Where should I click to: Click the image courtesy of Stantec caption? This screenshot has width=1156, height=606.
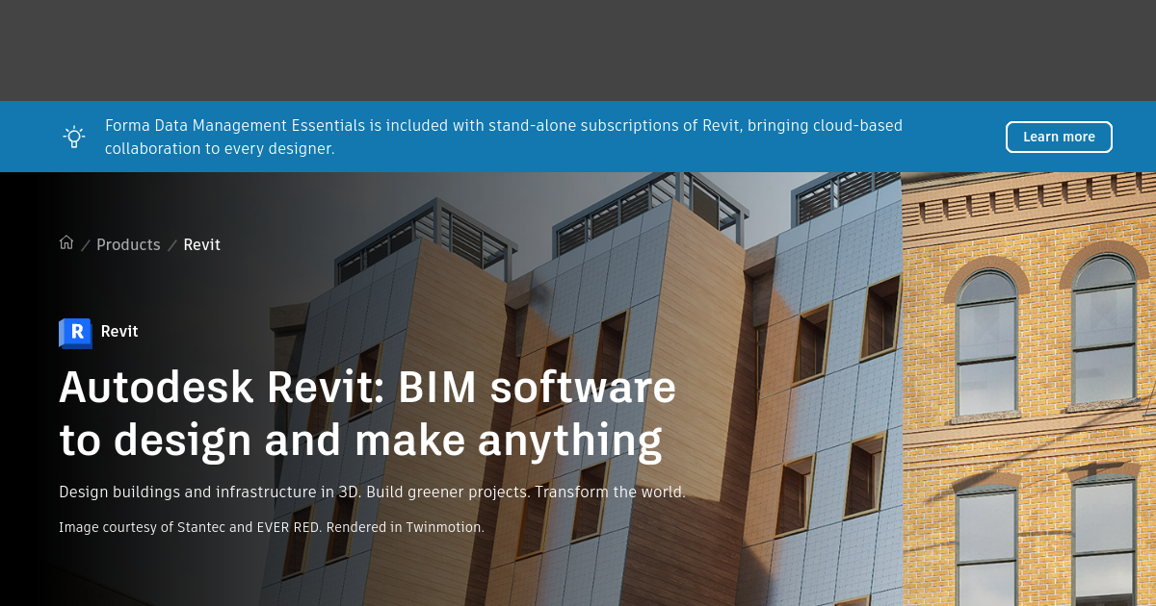(x=272, y=527)
